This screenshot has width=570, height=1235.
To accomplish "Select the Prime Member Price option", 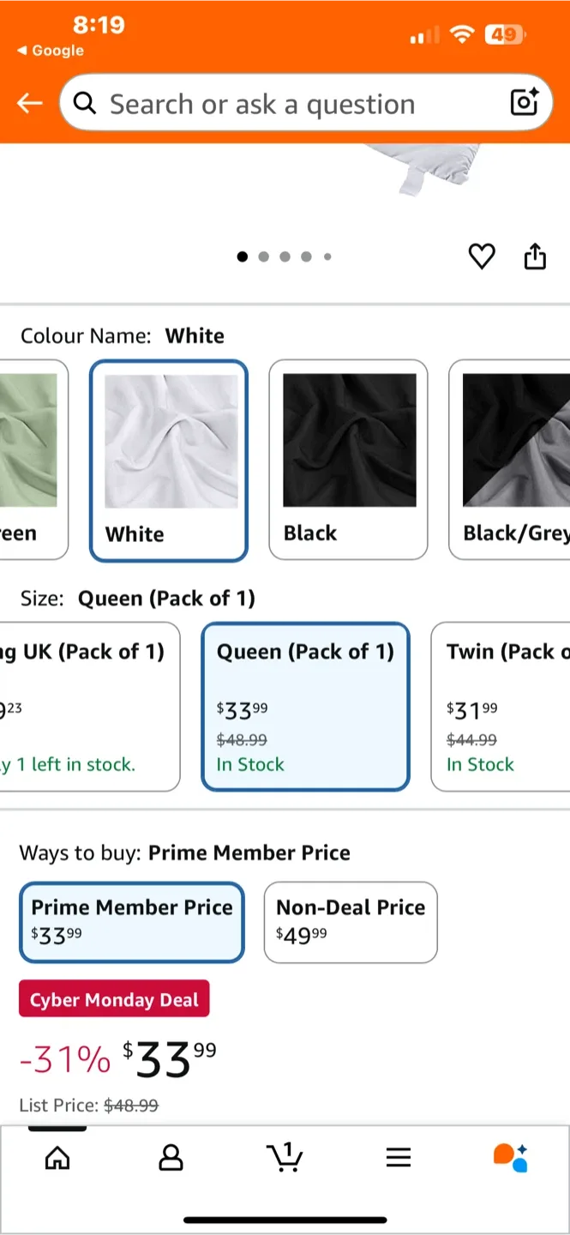I will coord(131,922).
